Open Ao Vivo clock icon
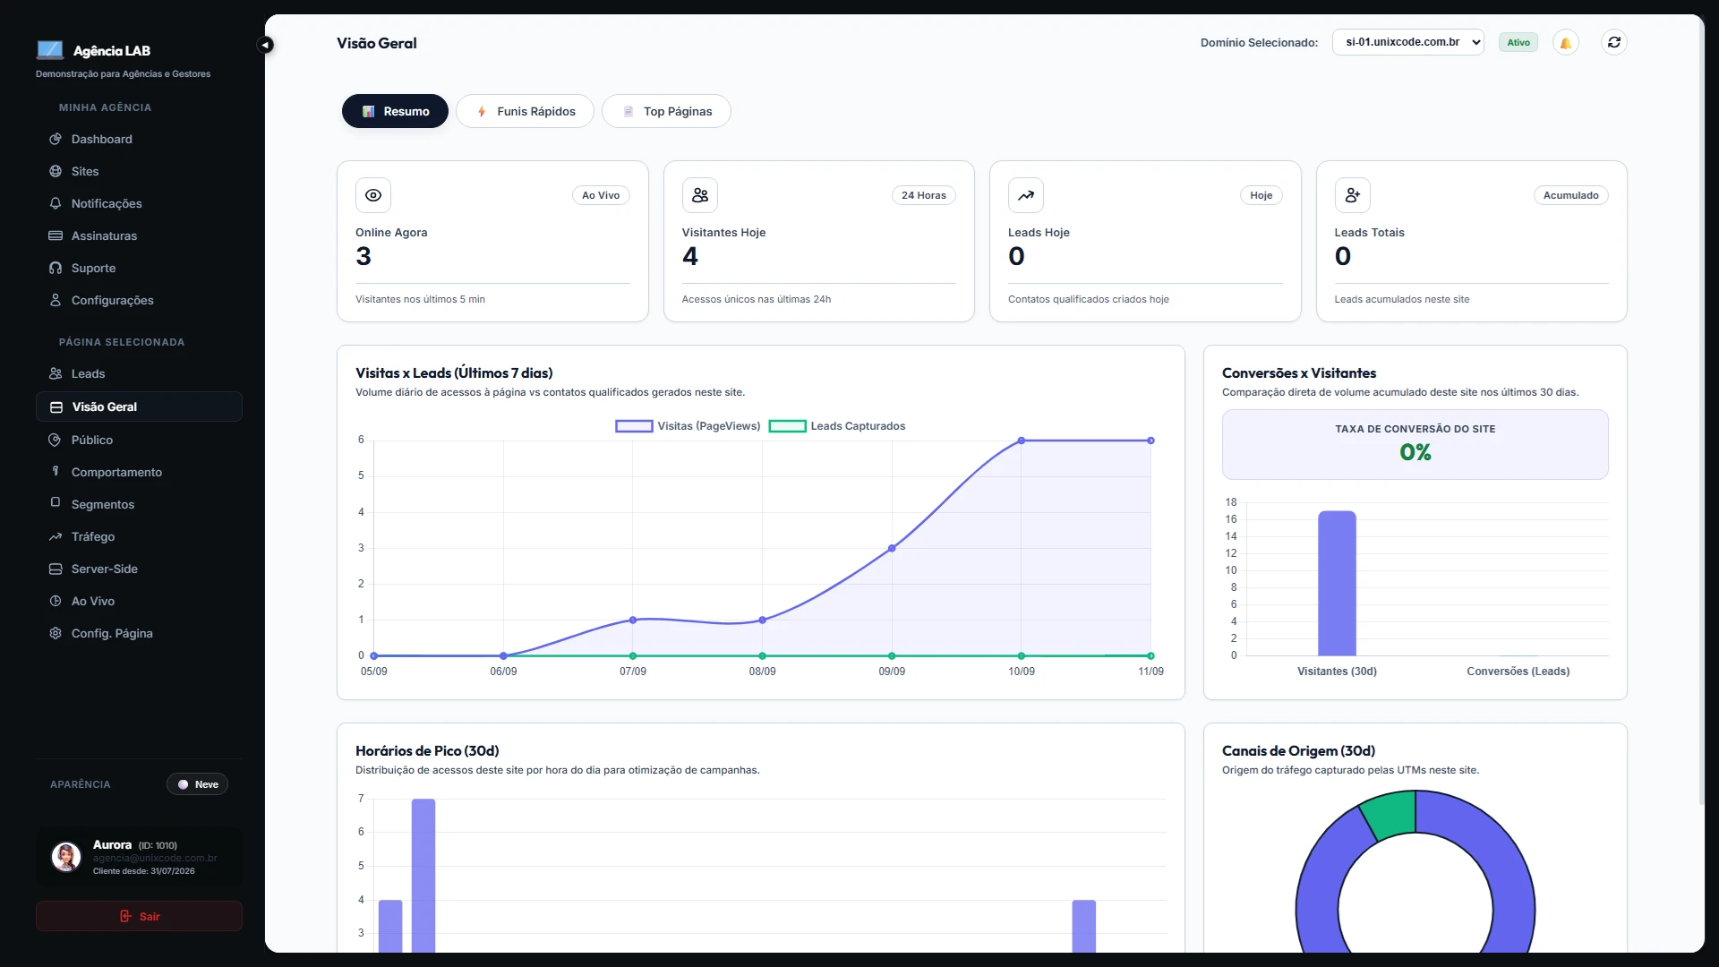This screenshot has height=967, width=1719. coord(56,601)
